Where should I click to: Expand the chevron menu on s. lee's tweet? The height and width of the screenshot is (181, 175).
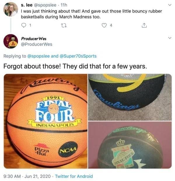click(x=169, y=5)
